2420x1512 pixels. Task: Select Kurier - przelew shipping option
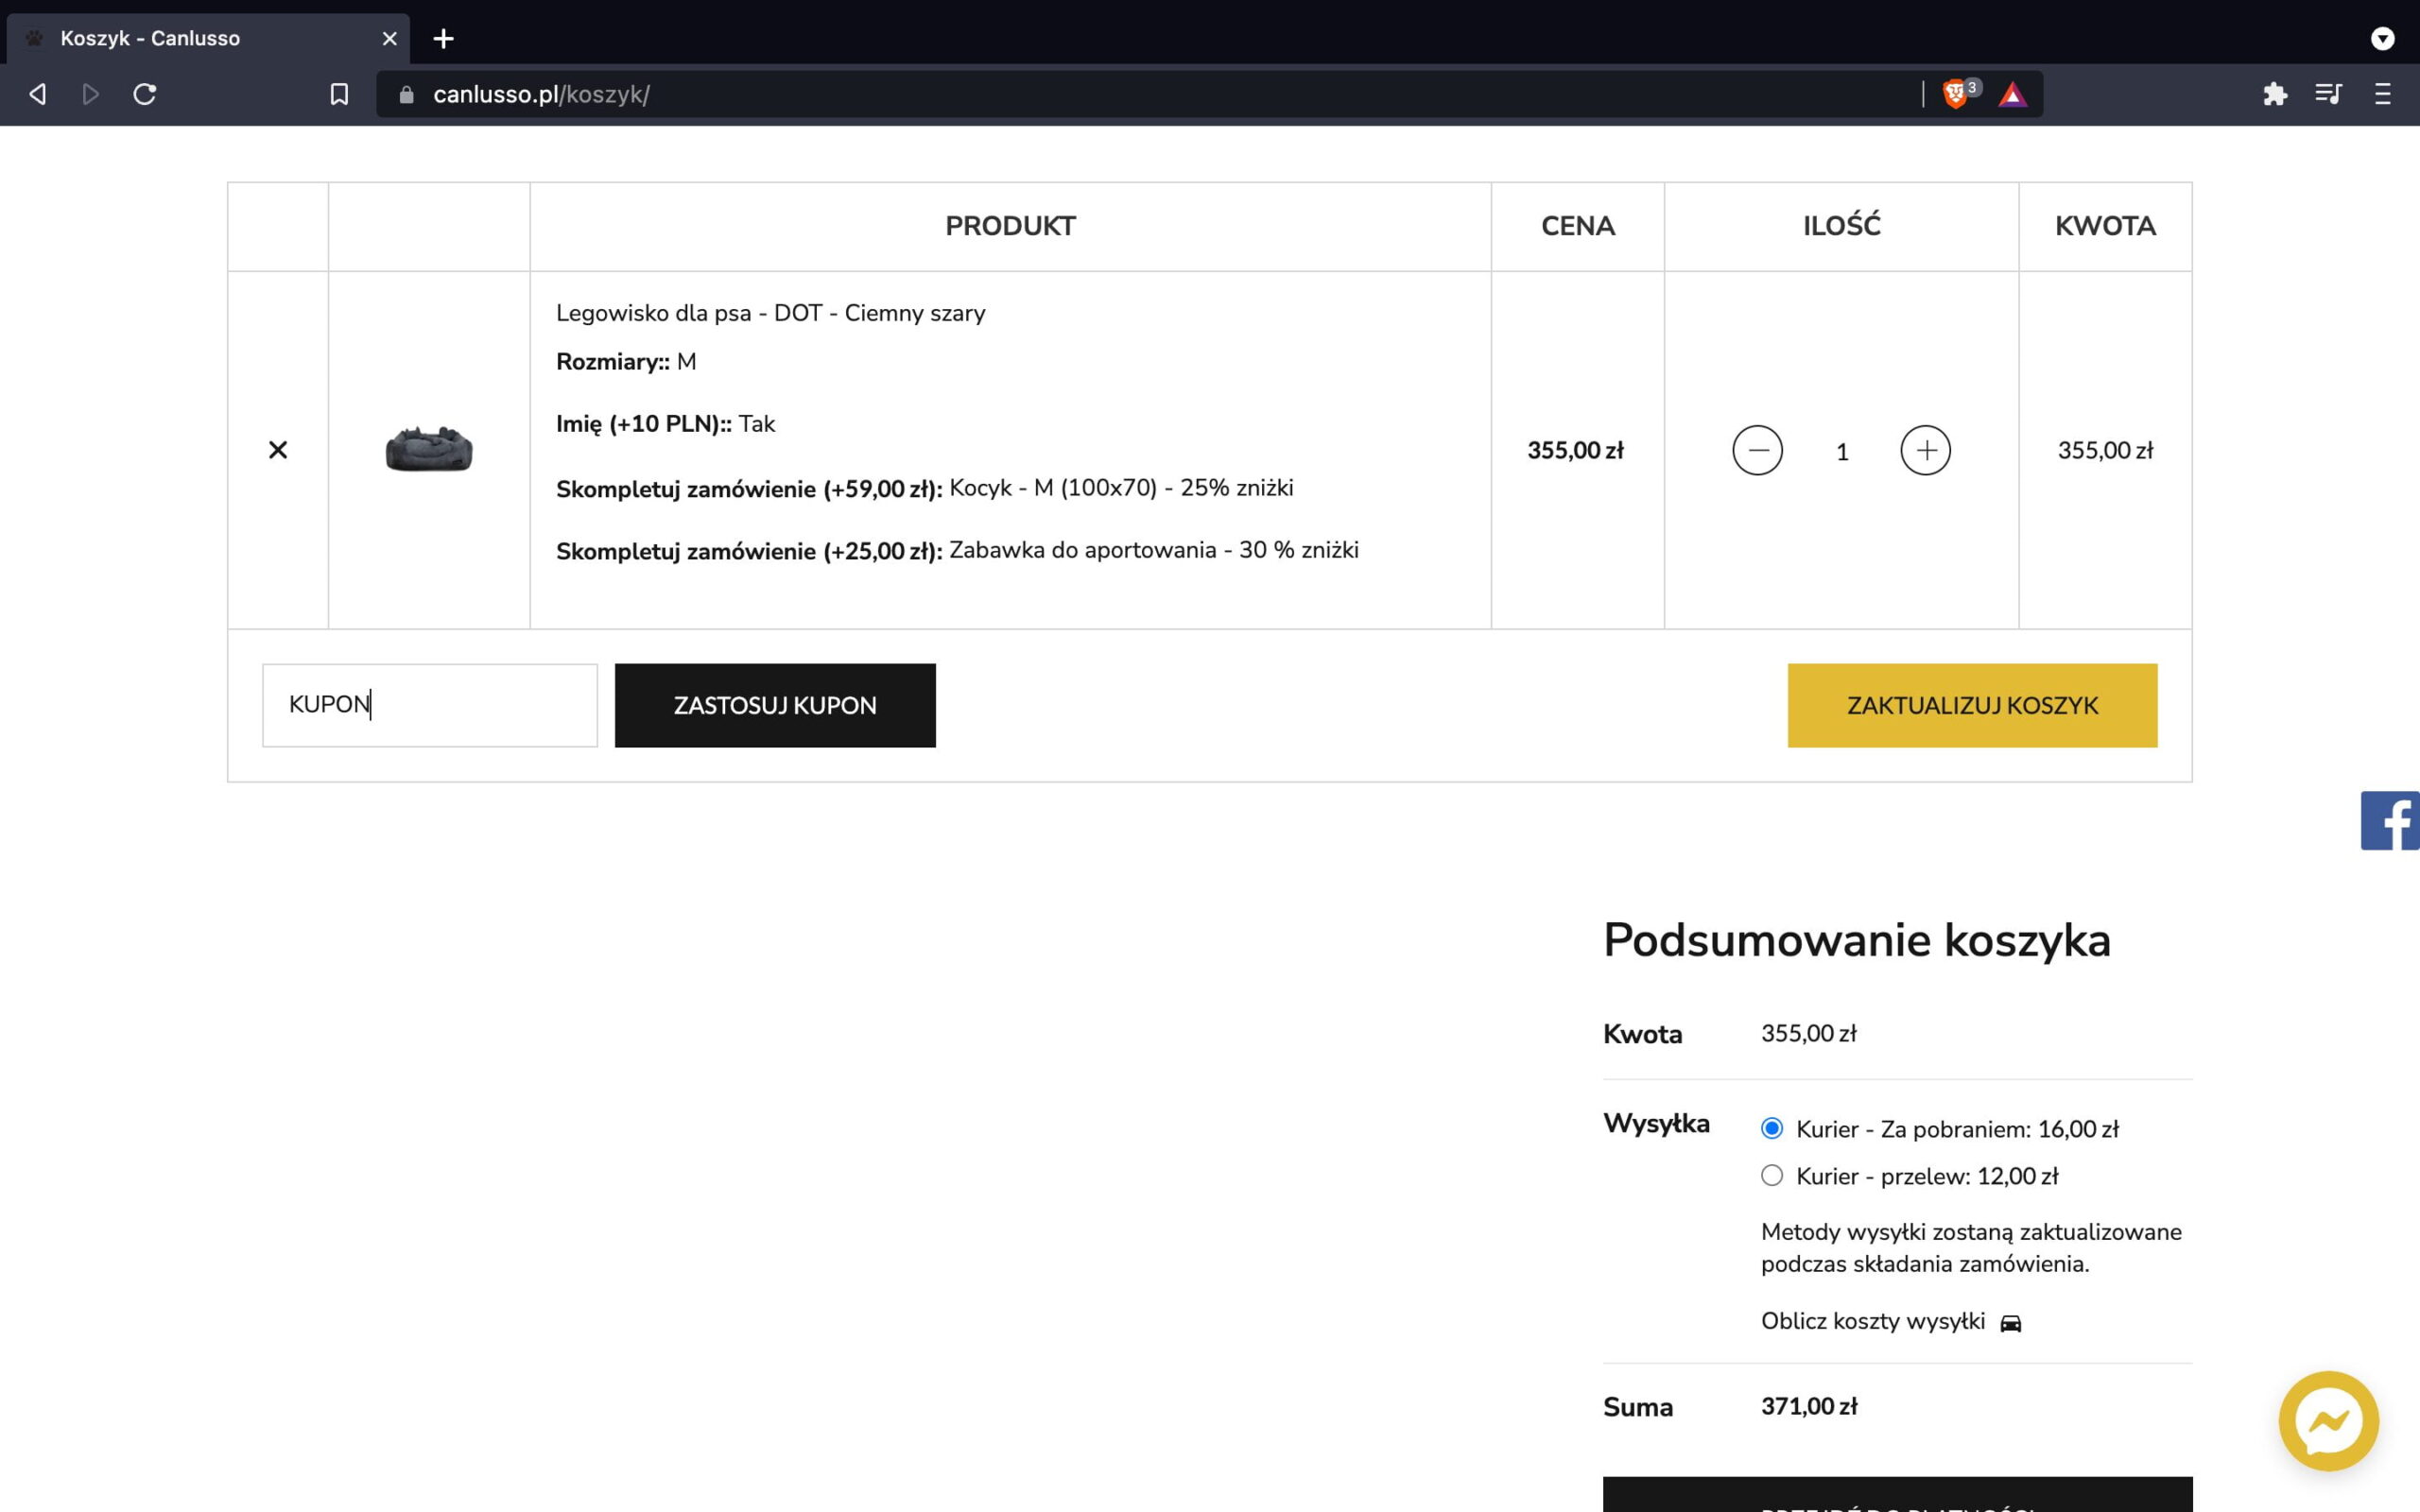tap(1772, 1175)
